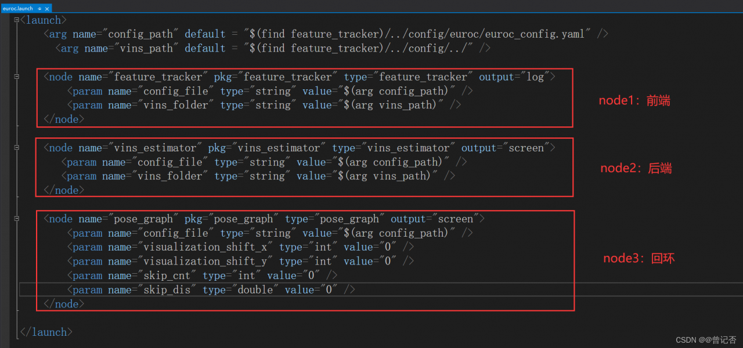The height and width of the screenshot is (348, 743).
Task: Collapse the feature_tracker node block
Action: [17, 77]
